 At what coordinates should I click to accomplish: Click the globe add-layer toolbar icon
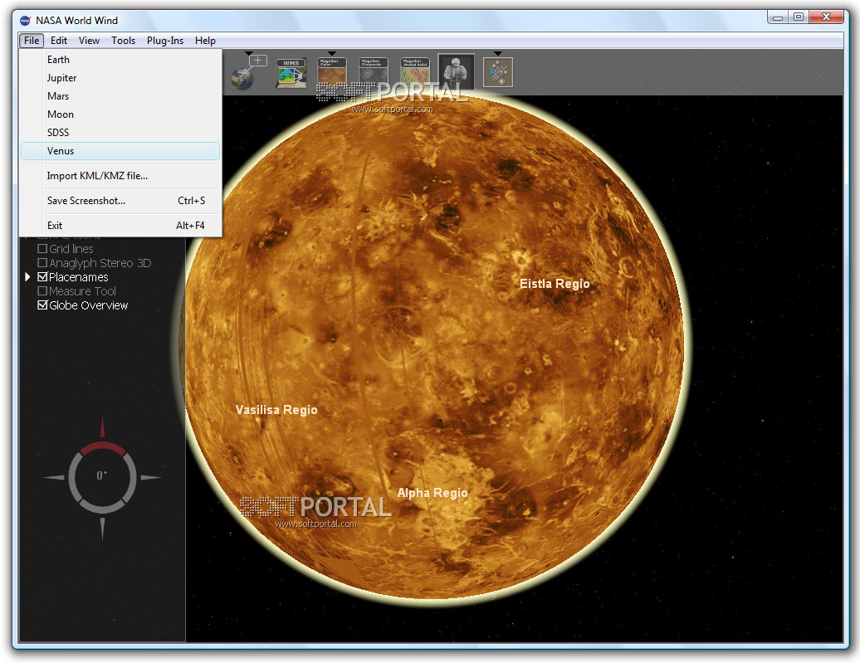click(x=247, y=73)
